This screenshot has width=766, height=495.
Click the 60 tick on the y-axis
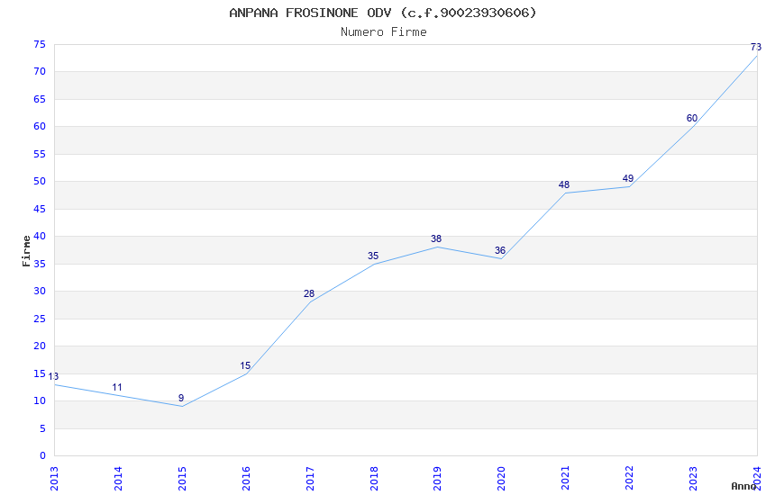click(40, 126)
